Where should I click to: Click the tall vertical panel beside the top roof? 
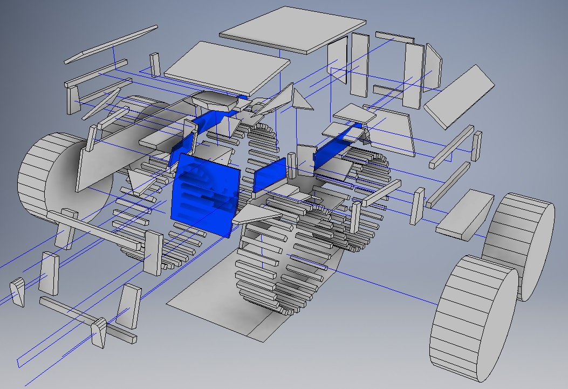point(337,59)
